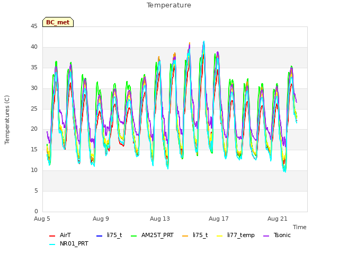339x254 pixels.
Task: Click the 40 y-axis tick label
Action: tap(34, 47)
